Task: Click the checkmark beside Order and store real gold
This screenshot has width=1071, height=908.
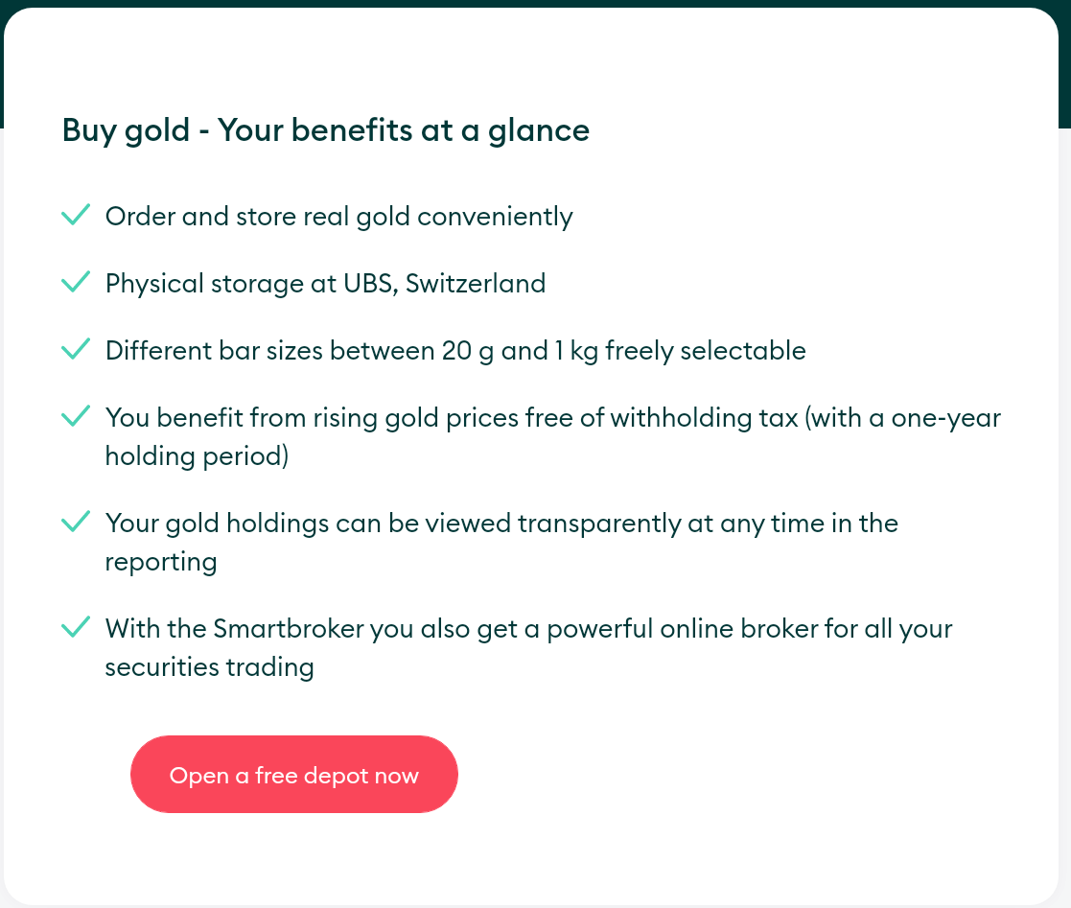Action: point(76,214)
